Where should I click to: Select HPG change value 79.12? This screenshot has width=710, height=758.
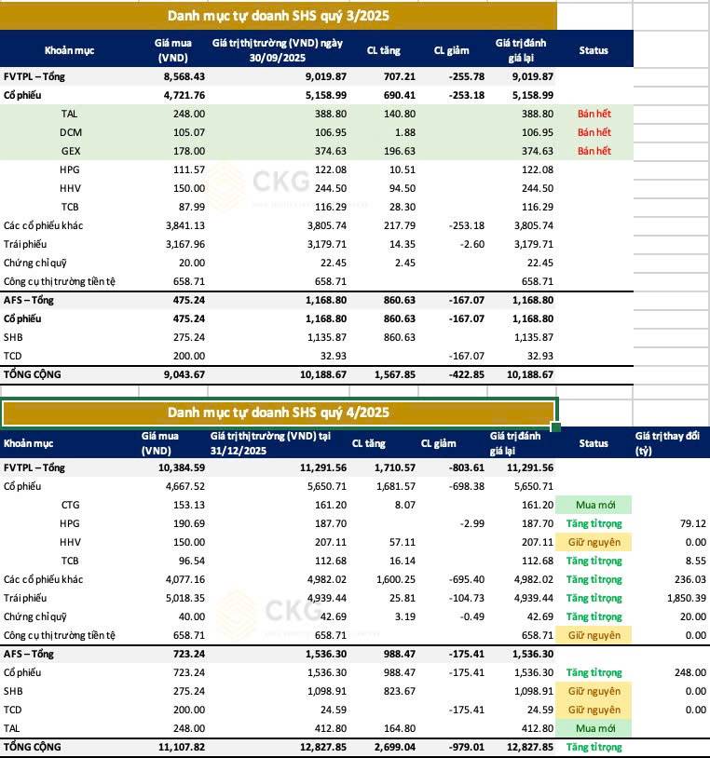click(x=693, y=523)
